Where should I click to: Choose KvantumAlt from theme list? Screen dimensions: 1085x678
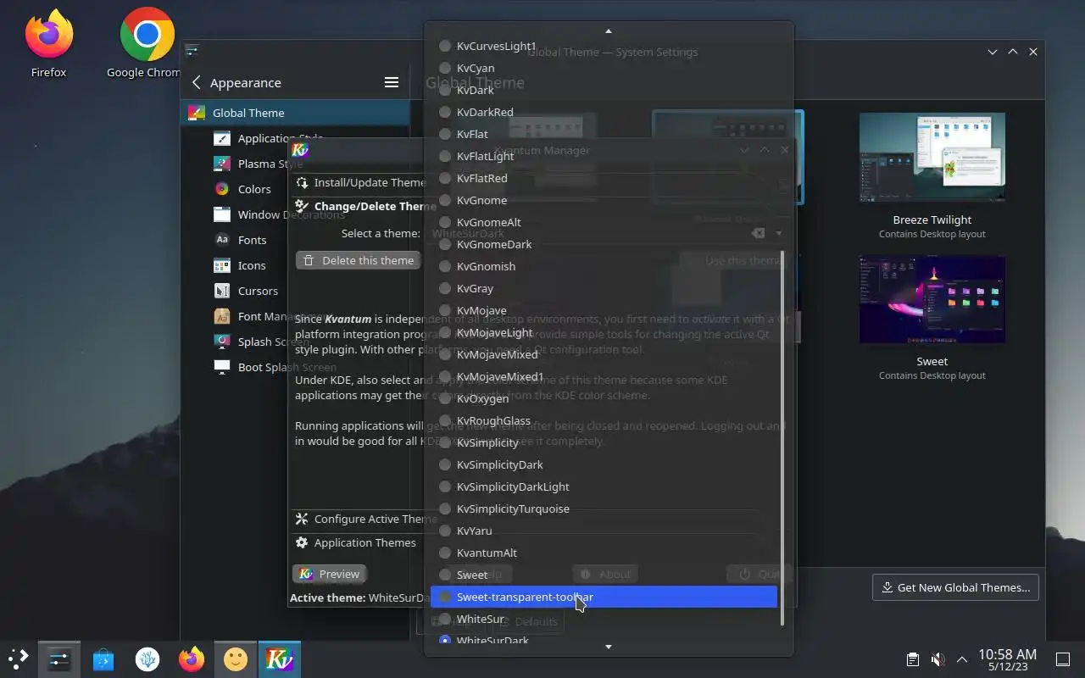(604, 553)
